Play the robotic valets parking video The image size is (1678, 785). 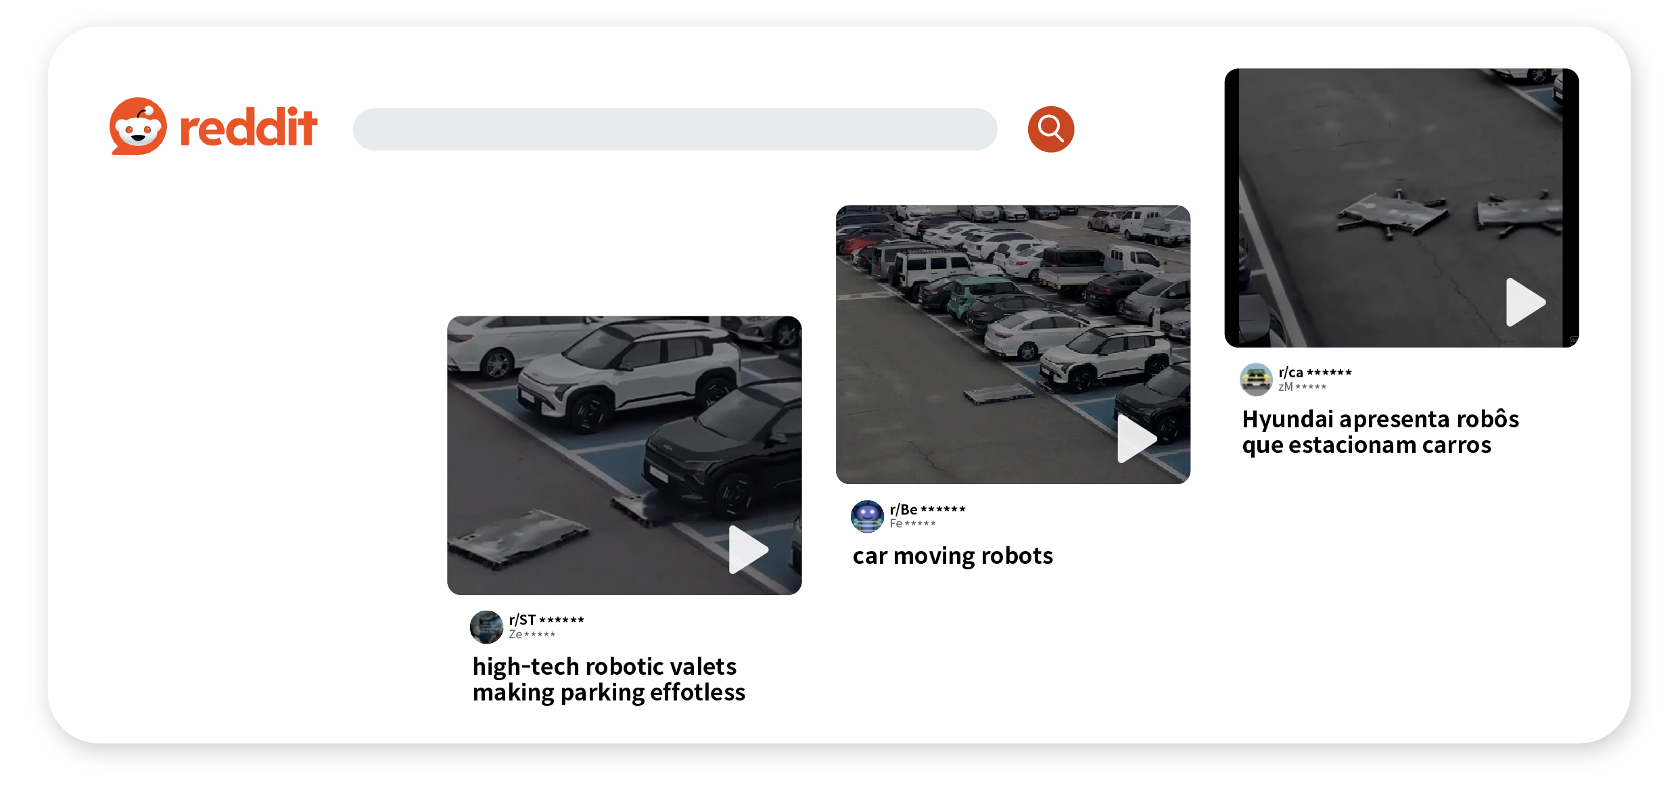748,549
